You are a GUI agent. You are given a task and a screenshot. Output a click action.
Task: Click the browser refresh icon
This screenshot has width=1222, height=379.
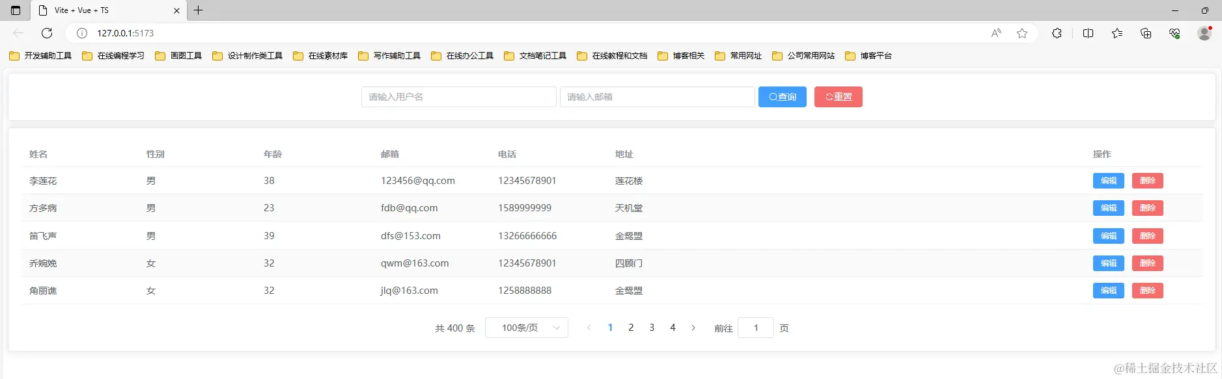click(x=47, y=33)
